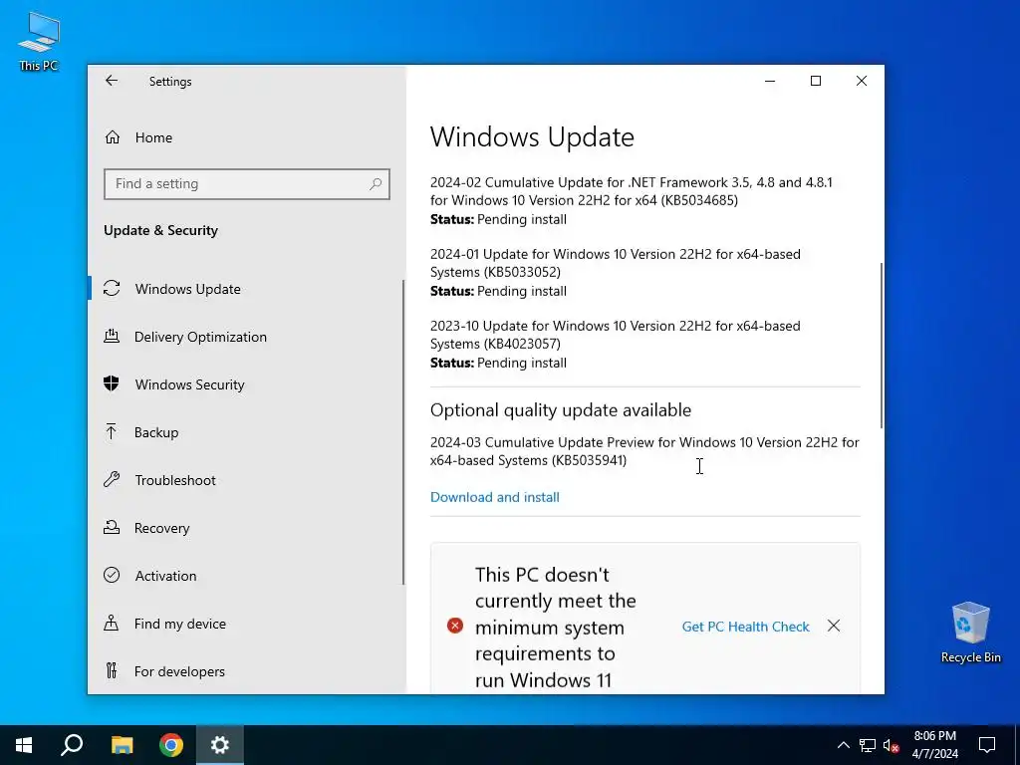Click the Update & Security section heading
Viewport: 1020px width, 765px height.
coord(160,230)
